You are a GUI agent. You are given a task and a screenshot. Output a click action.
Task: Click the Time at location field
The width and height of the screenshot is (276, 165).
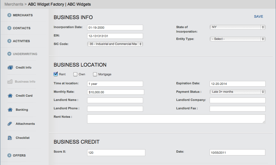pyautogui.click(x=115, y=84)
